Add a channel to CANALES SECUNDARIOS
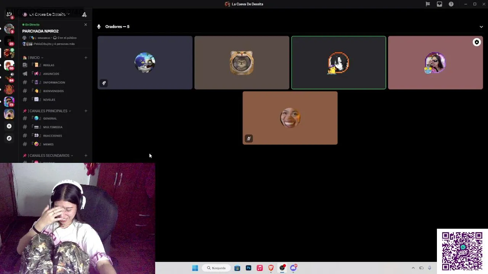Image resolution: width=488 pixels, height=274 pixels. (x=86, y=155)
